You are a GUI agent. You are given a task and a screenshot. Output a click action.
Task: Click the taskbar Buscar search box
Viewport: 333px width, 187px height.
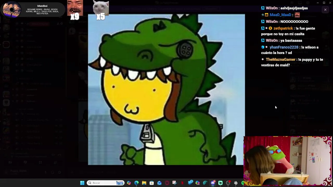point(105,183)
